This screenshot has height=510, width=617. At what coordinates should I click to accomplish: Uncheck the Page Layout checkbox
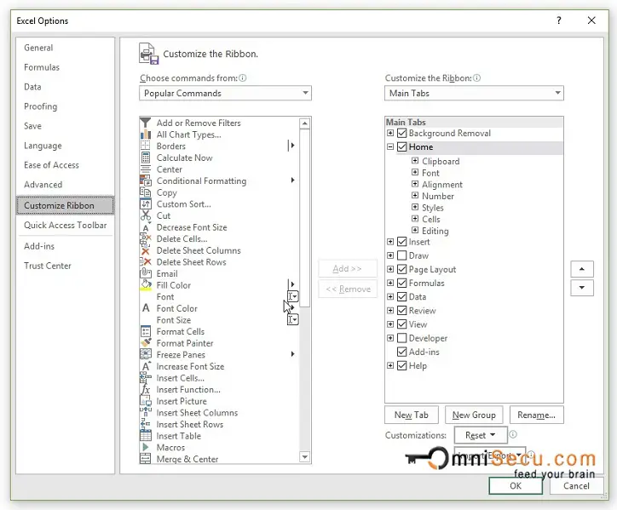coord(401,269)
